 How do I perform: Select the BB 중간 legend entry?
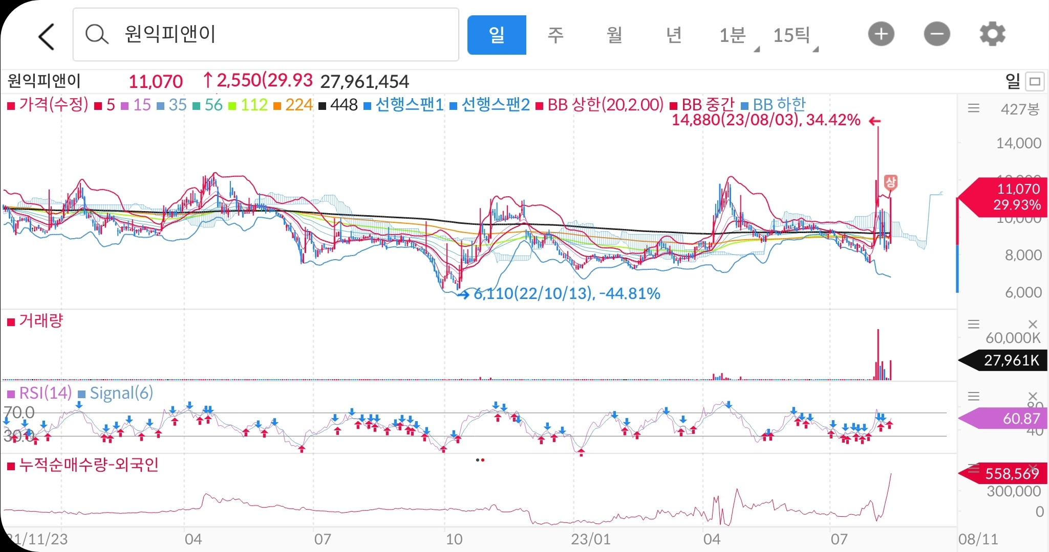coord(702,105)
